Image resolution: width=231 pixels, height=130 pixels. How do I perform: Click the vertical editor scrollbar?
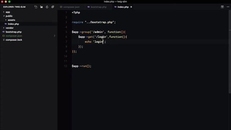(230, 52)
